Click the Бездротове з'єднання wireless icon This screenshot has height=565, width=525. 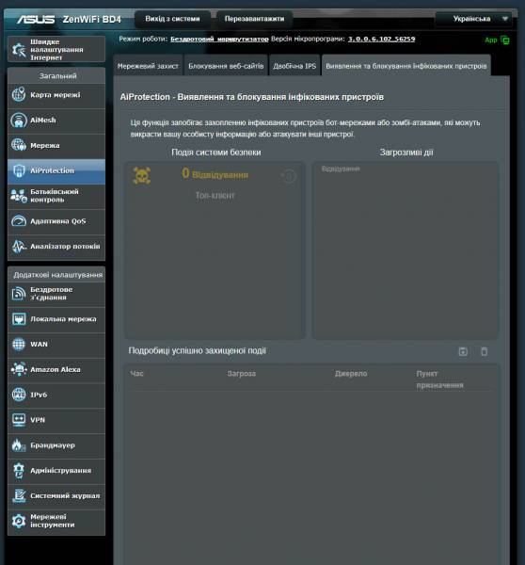[x=19, y=294]
